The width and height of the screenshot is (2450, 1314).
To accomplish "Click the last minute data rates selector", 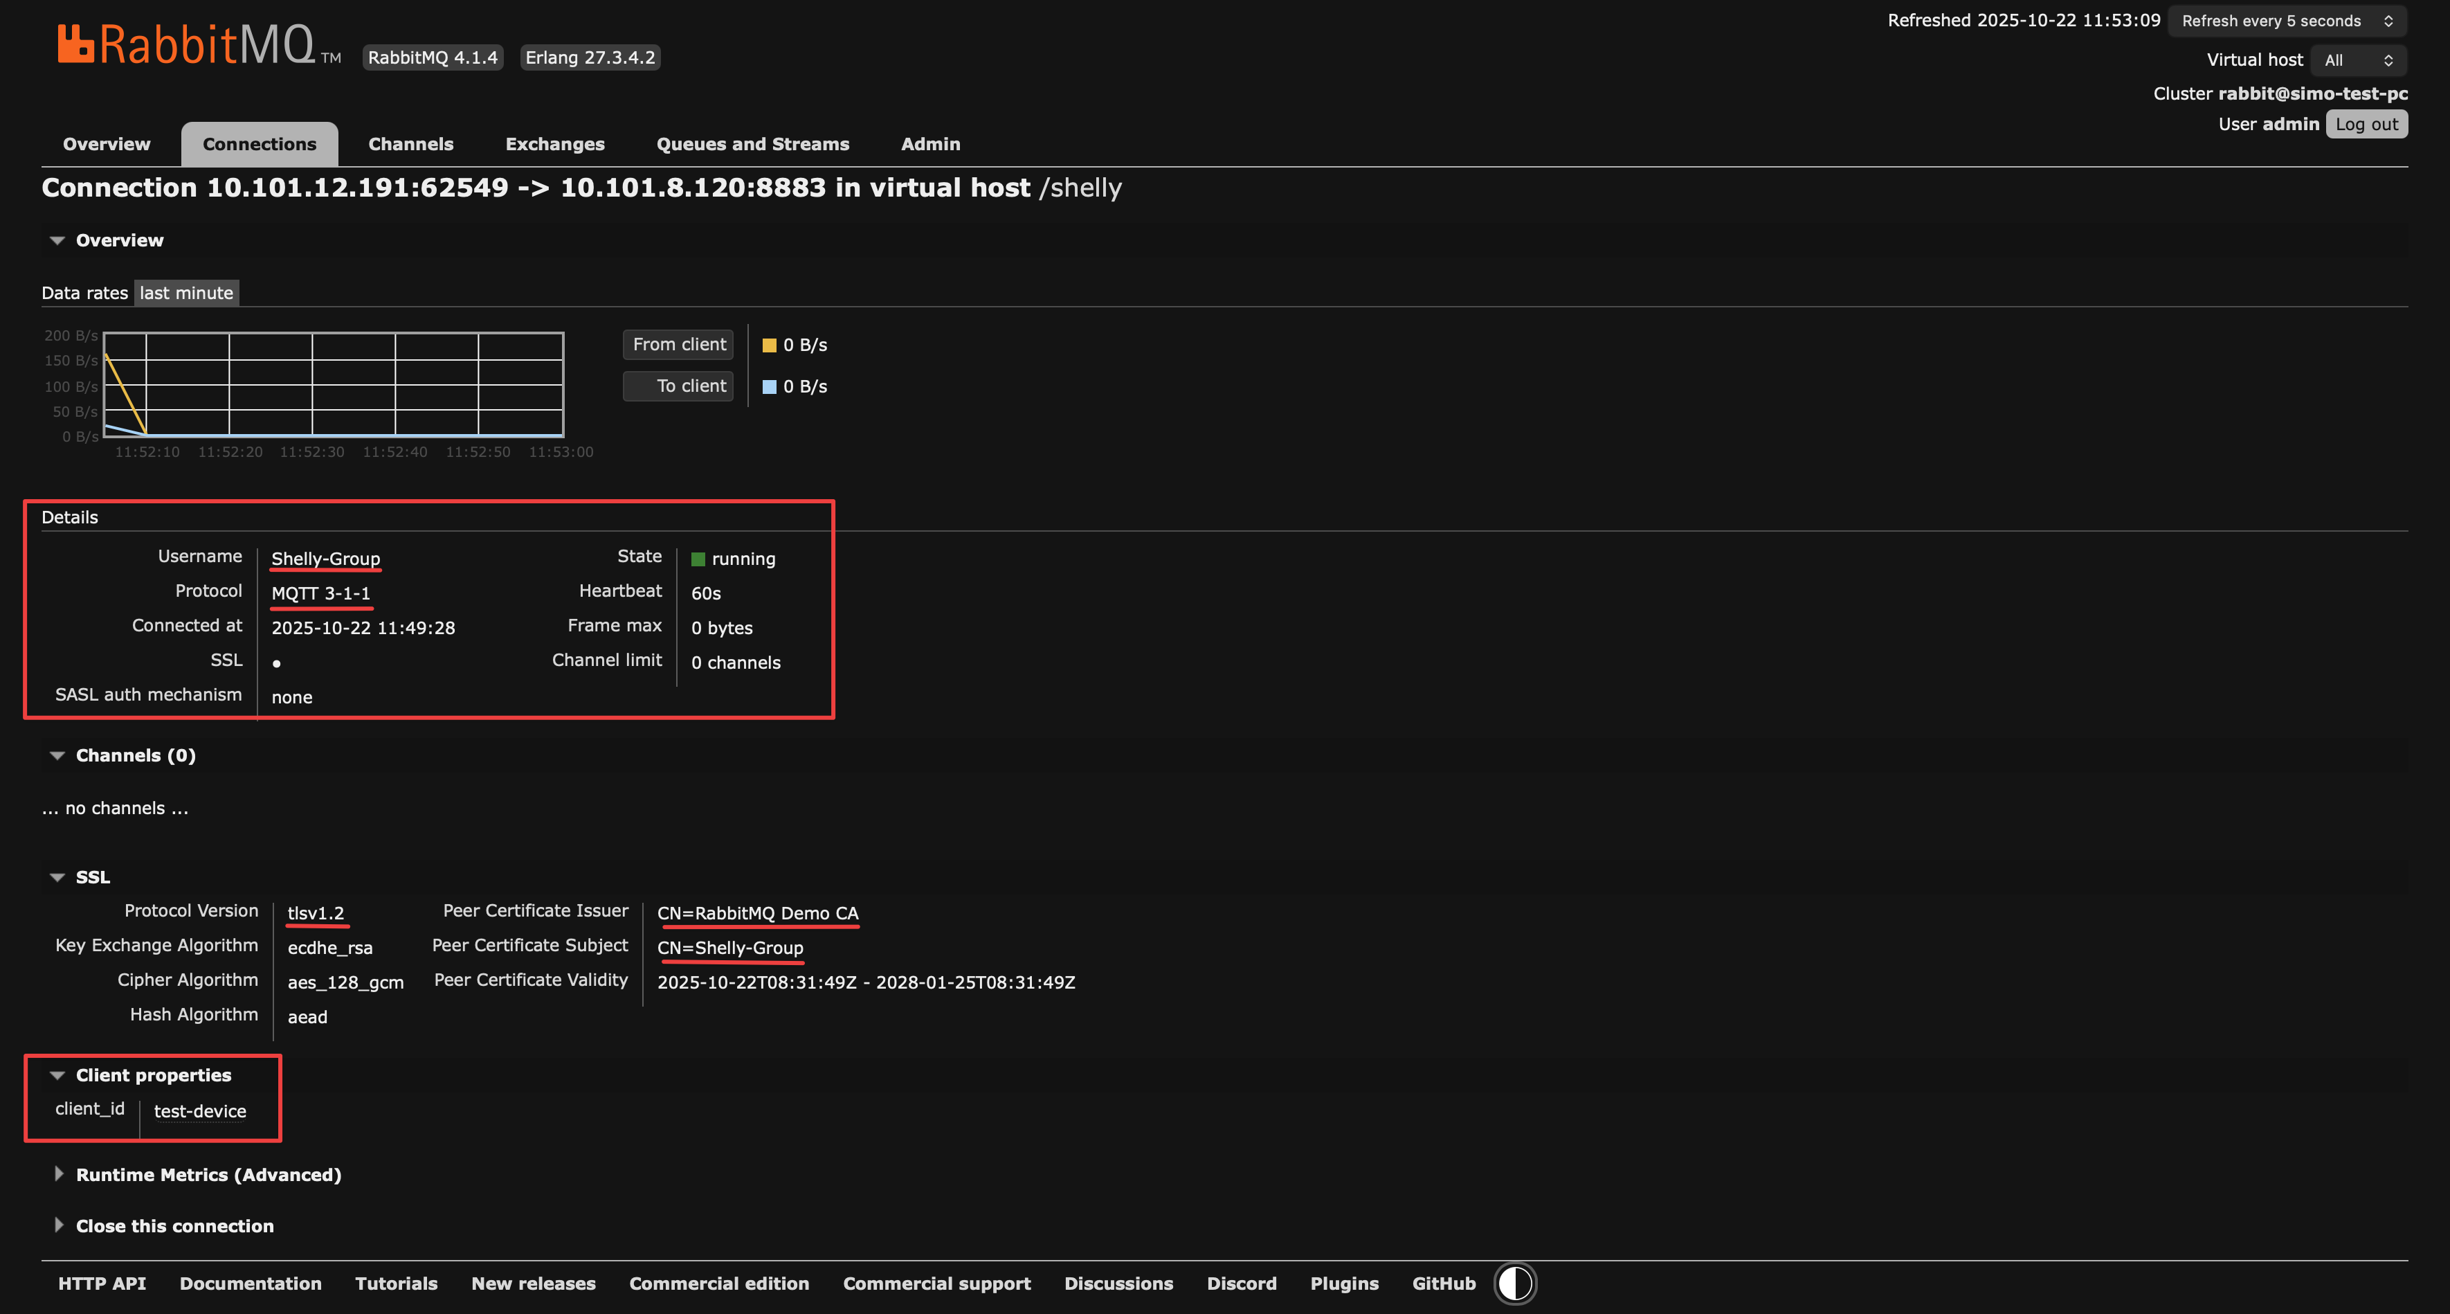I will tap(186, 292).
